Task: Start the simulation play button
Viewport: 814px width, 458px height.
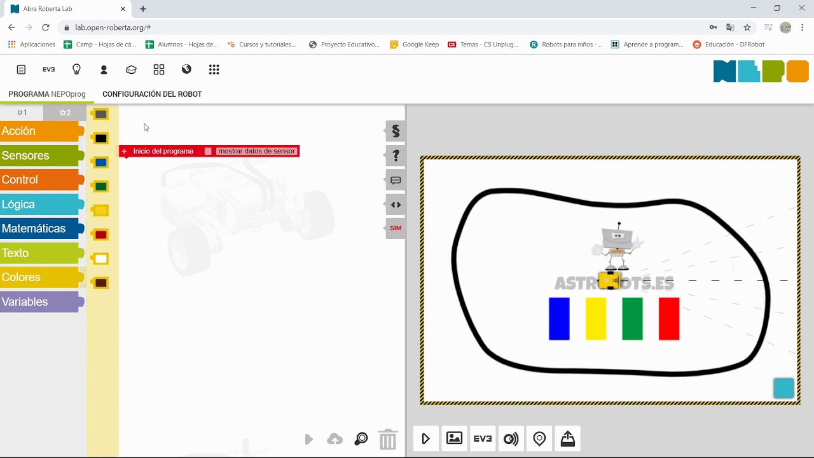Action: point(426,438)
